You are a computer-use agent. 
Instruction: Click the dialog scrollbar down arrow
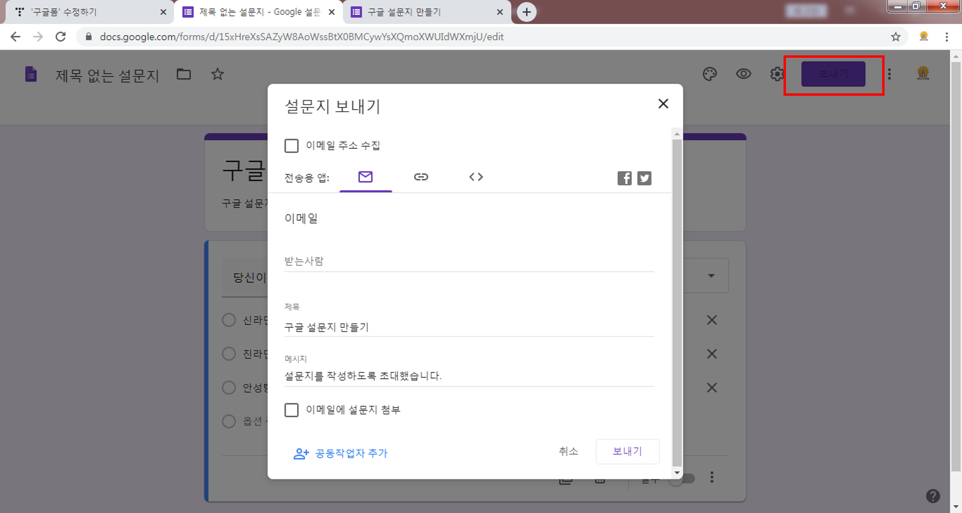point(677,473)
